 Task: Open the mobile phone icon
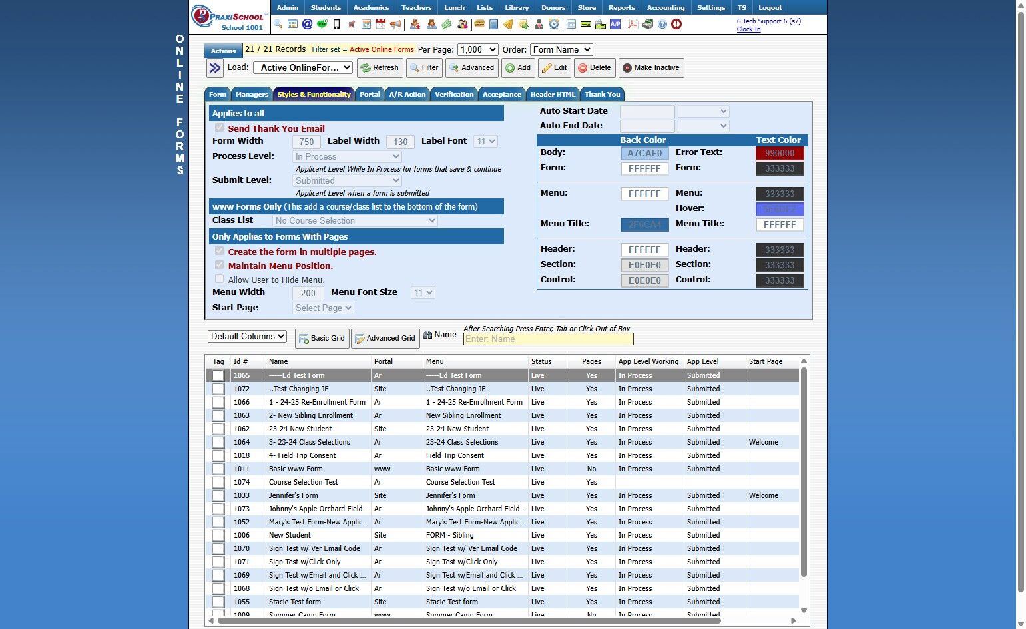[x=336, y=25]
